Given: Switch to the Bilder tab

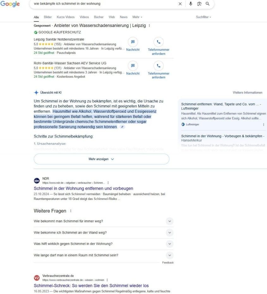Looking at the screenshot, I should 48,17.
